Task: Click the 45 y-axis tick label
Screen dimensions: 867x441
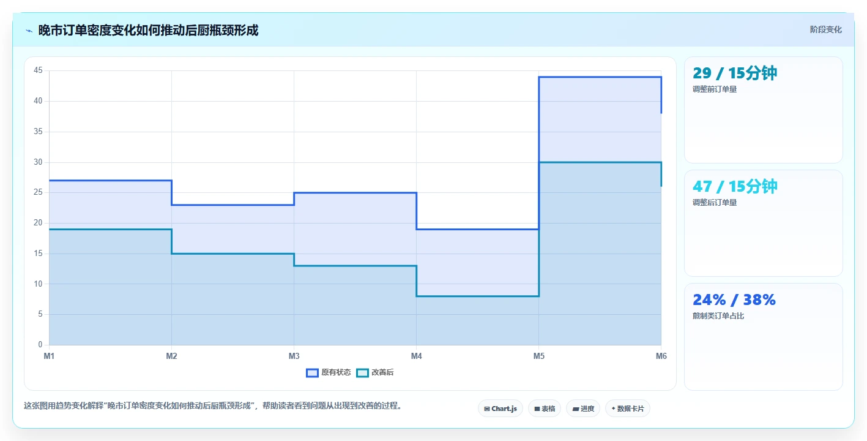Action: tap(38, 70)
